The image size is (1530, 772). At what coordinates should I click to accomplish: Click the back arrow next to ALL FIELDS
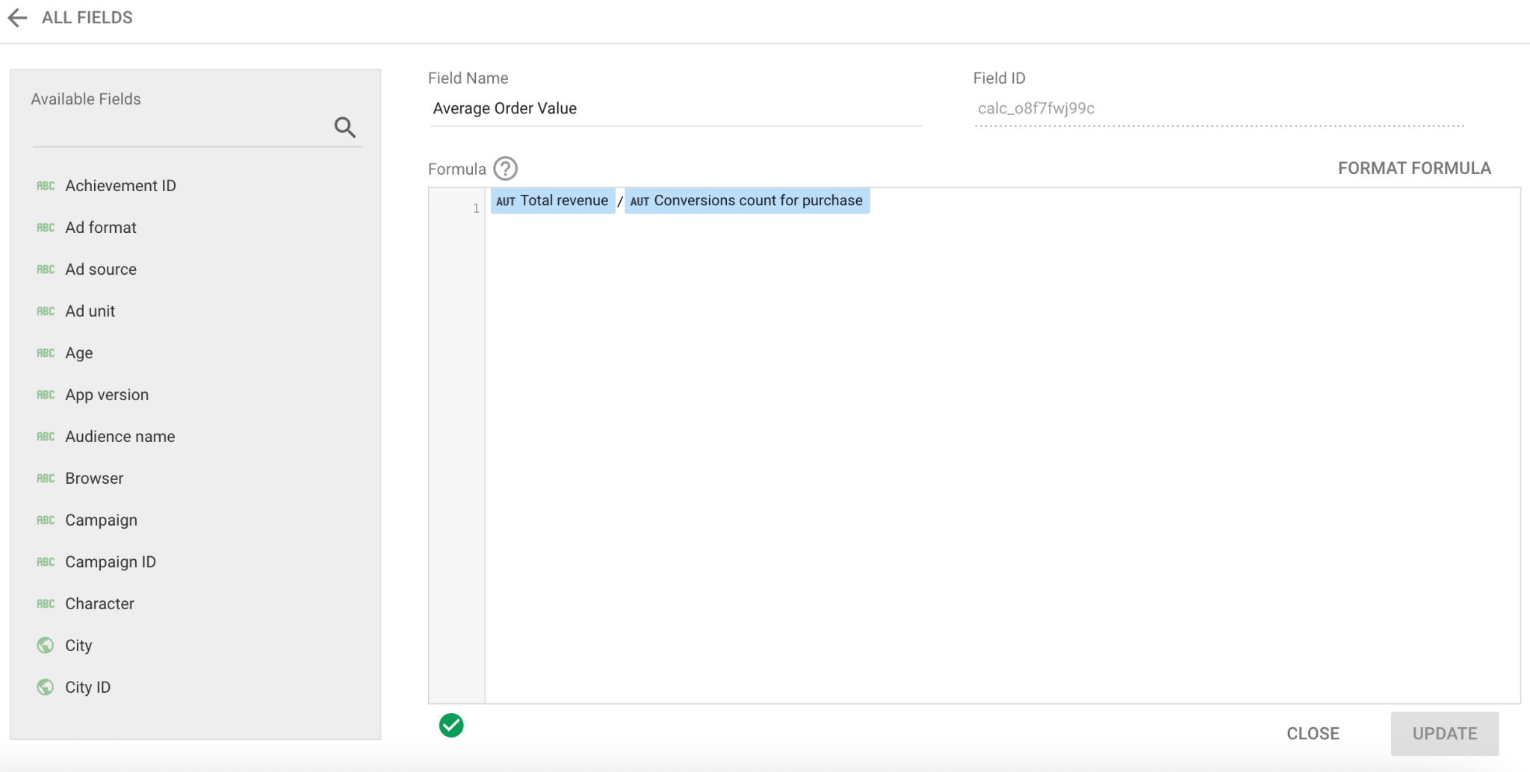tap(16, 16)
